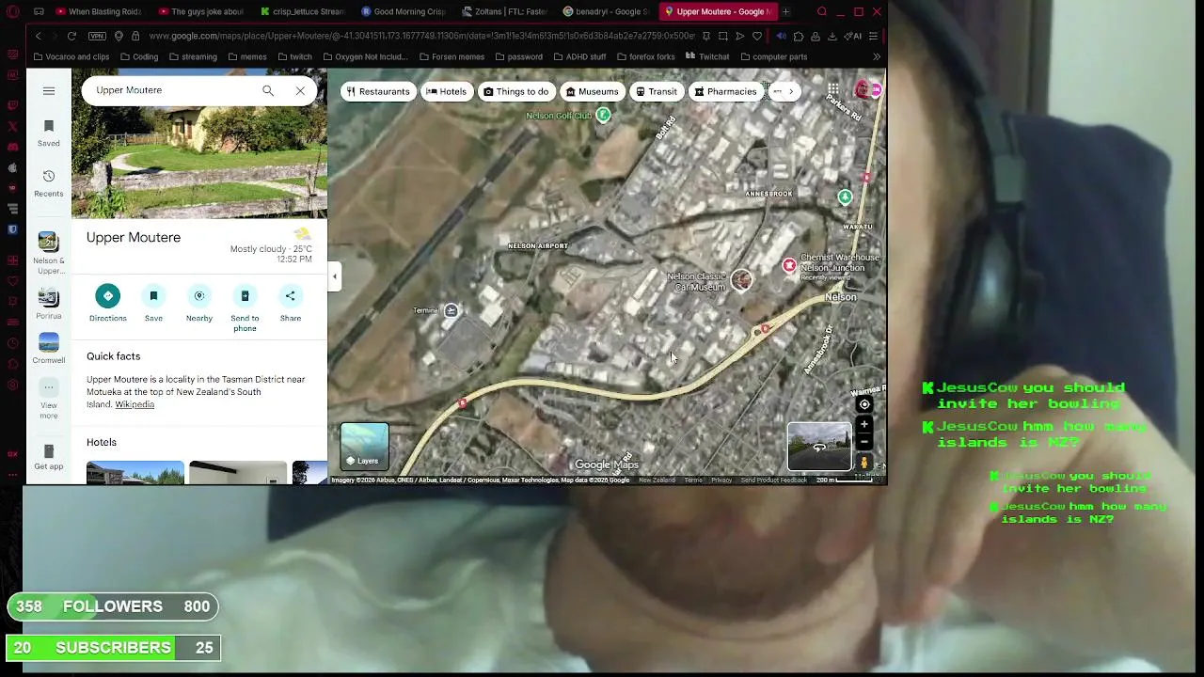Viewport: 1204px width, 677px height.
Task: Clear the Upper Moutere search text
Action: (300, 90)
